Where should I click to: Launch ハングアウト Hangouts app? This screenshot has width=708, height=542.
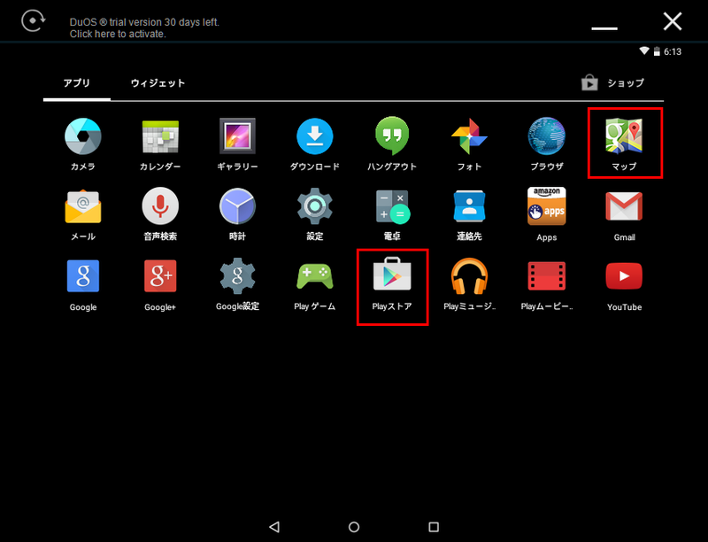pyautogui.click(x=392, y=144)
